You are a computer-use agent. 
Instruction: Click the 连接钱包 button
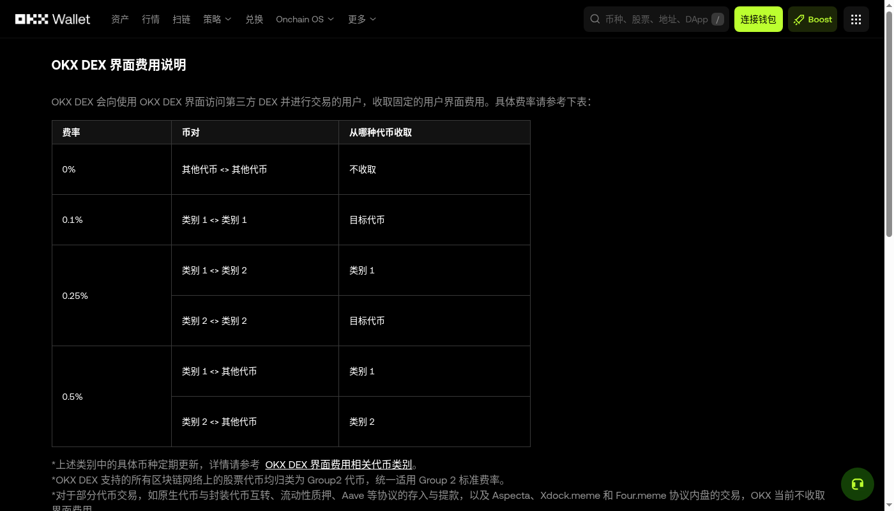point(759,19)
